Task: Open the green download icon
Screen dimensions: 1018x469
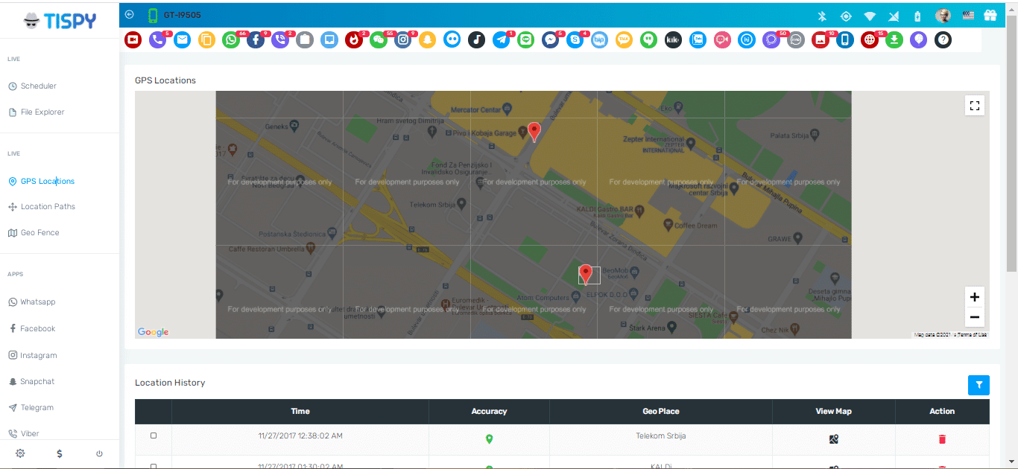Action: pyautogui.click(x=894, y=40)
